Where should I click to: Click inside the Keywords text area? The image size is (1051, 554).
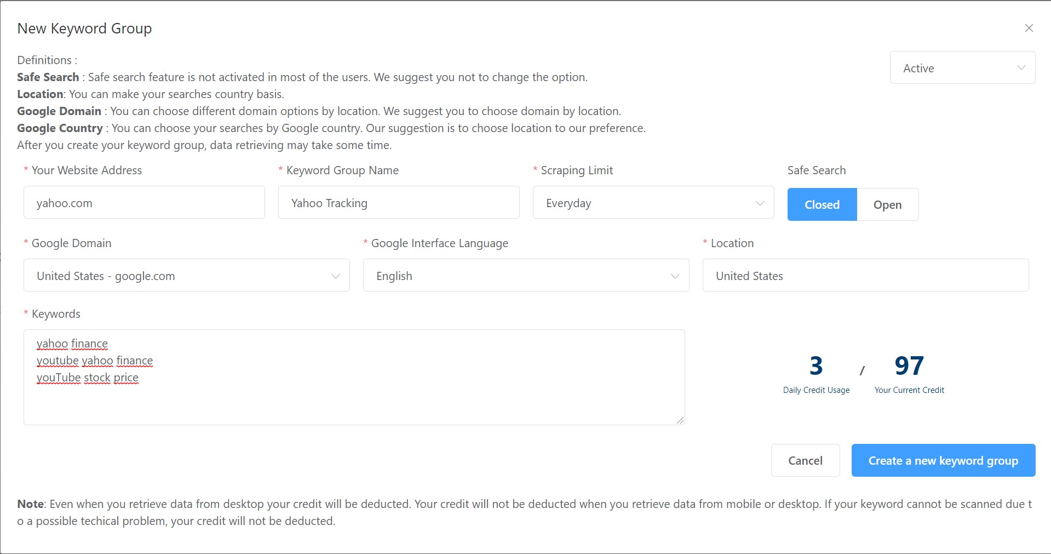coord(354,377)
